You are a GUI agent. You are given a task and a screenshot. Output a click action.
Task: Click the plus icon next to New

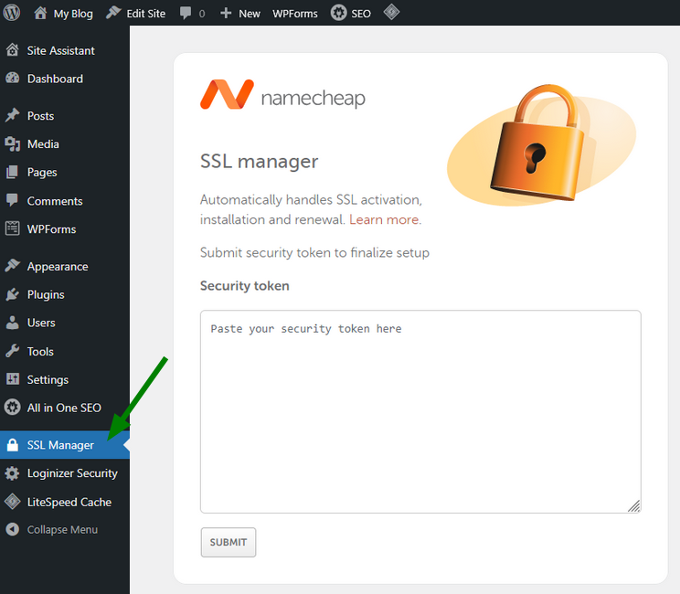[226, 13]
